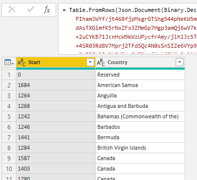
Task: Select row number 2
Action: pyautogui.click(x=9, y=85)
